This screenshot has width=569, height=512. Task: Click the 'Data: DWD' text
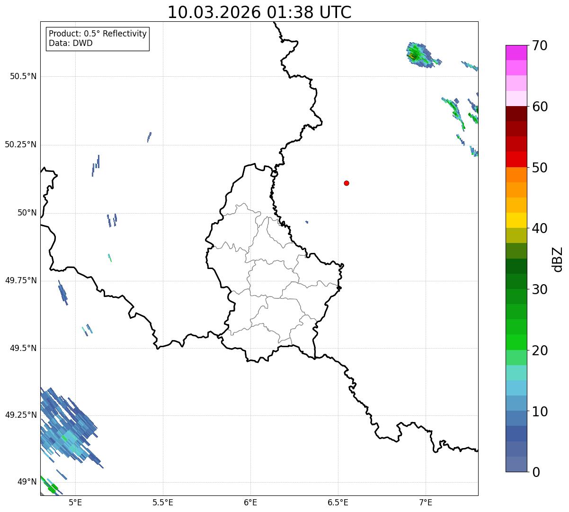point(71,44)
